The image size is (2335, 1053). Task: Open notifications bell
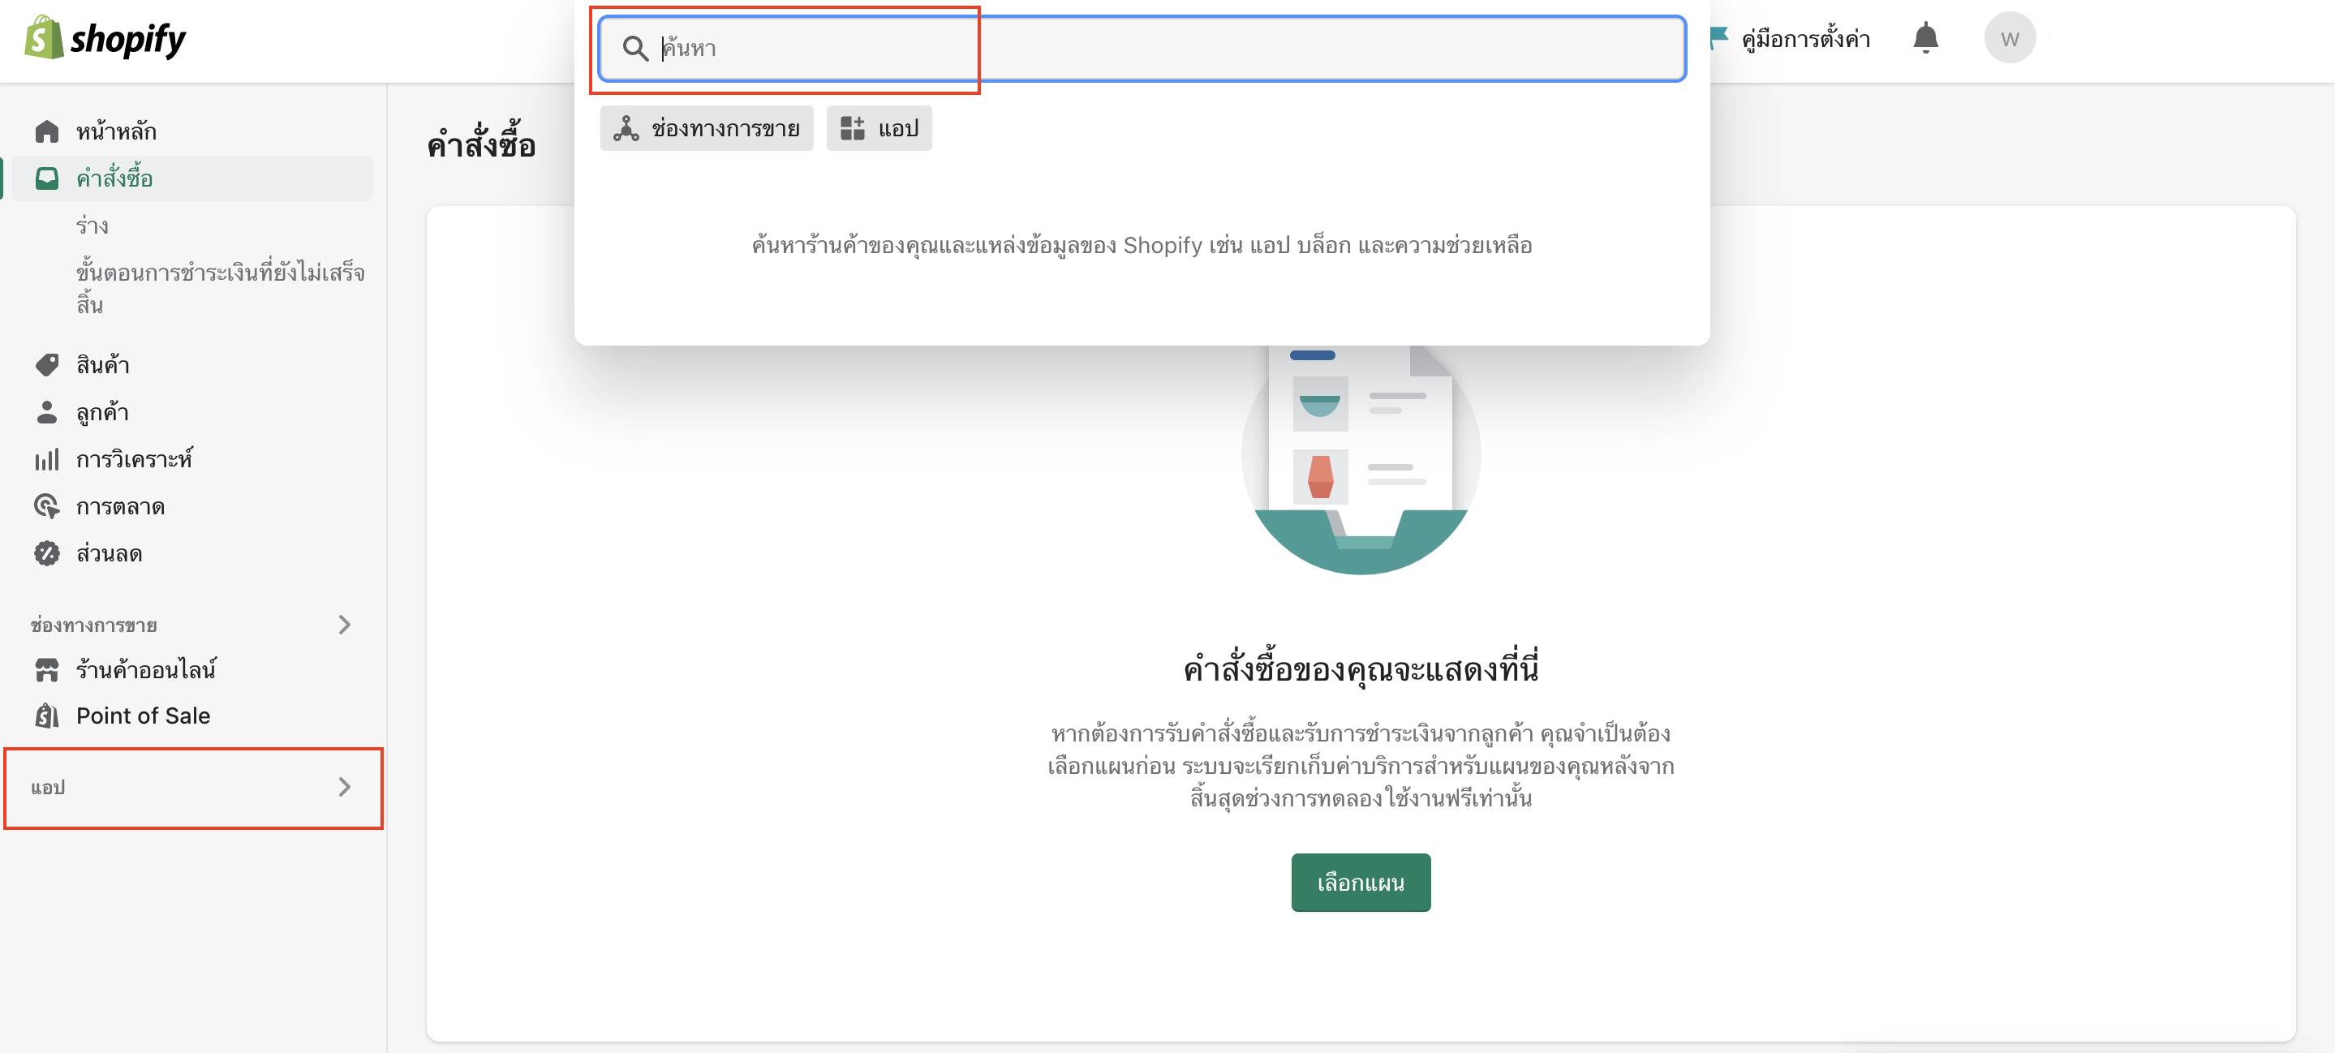point(1925,38)
